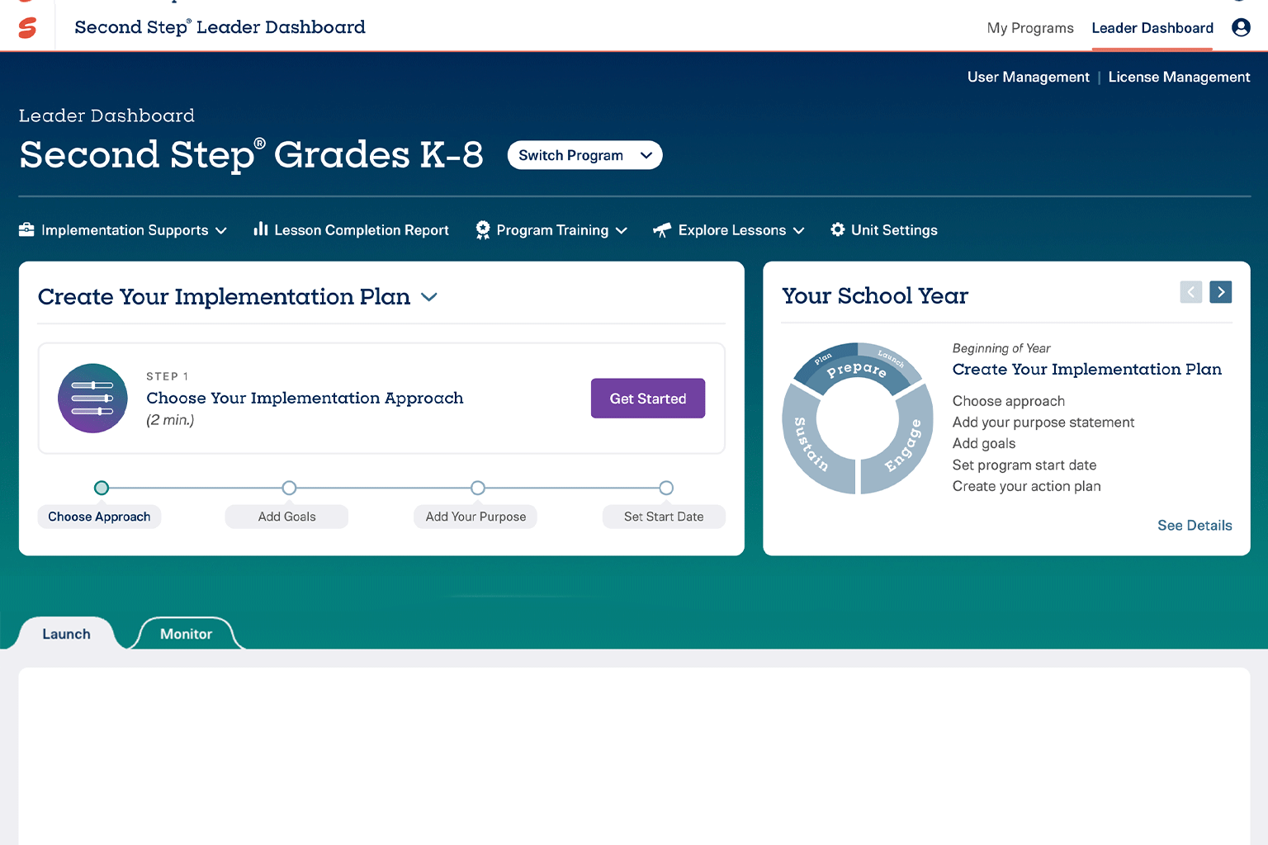Open the user account profile icon

[x=1241, y=27]
